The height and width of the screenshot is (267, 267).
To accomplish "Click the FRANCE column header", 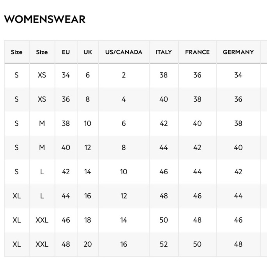I will [197, 52].
